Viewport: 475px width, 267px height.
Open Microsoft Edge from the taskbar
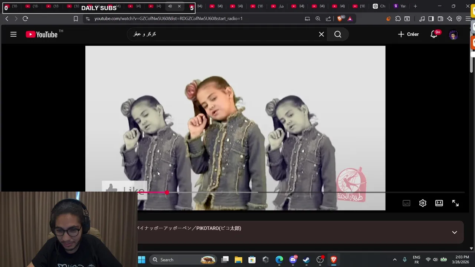[279, 260]
